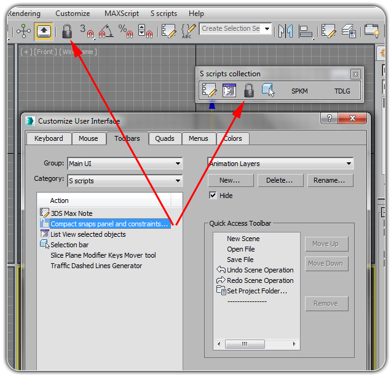This screenshot has width=391, height=377.
Task: Open the Animation Layers toolbar dropdown
Action: point(280,164)
